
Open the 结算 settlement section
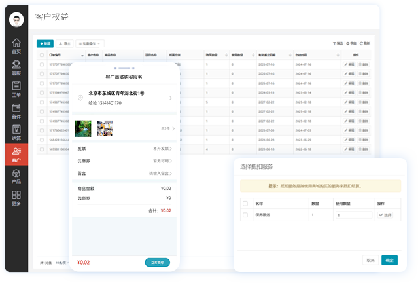click(16, 133)
